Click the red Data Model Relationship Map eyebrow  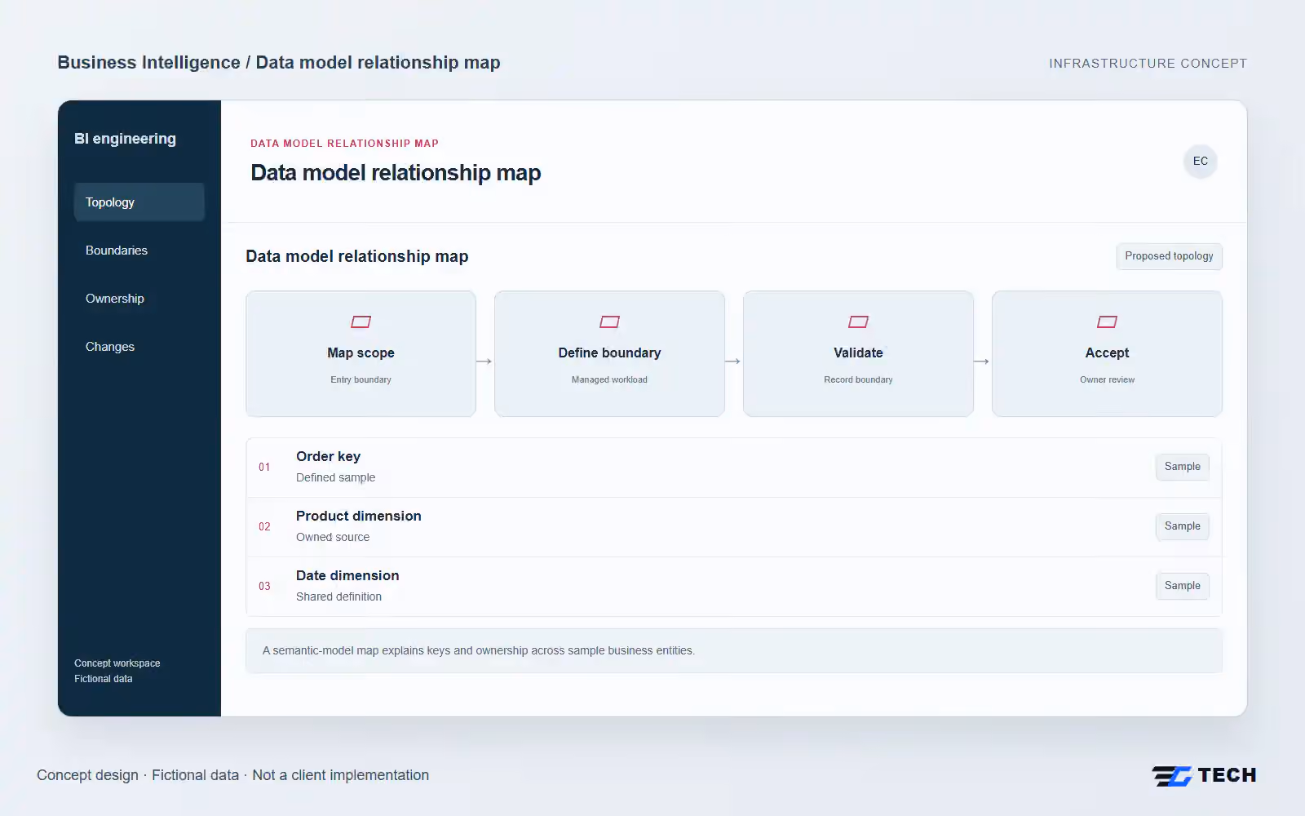[x=344, y=143]
